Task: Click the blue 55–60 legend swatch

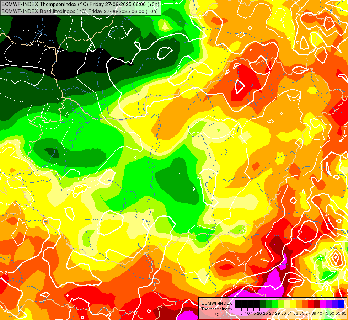Action: [341, 304]
